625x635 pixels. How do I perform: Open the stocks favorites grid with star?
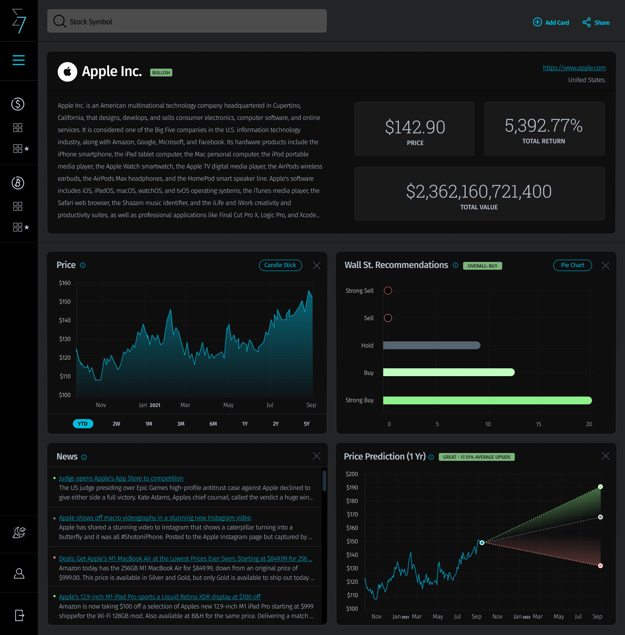click(21, 149)
